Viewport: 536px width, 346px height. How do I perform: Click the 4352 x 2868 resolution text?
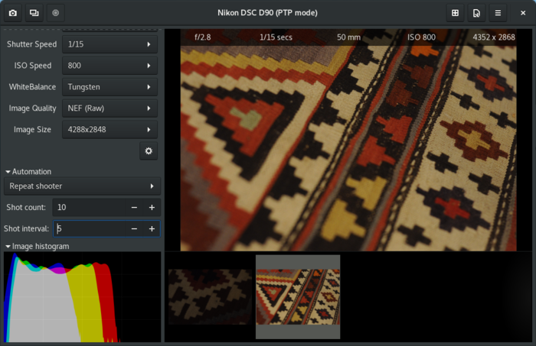pyautogui.click(x=494, y=37)
